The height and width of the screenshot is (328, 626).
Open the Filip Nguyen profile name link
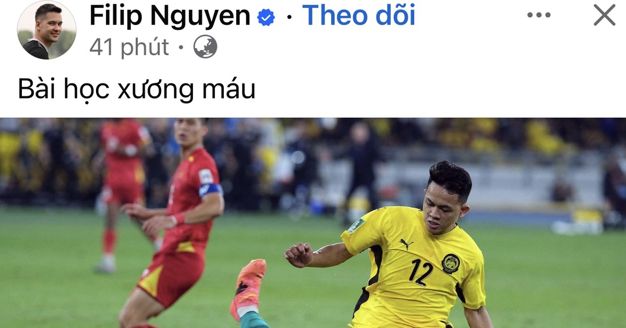click(170, 16)
